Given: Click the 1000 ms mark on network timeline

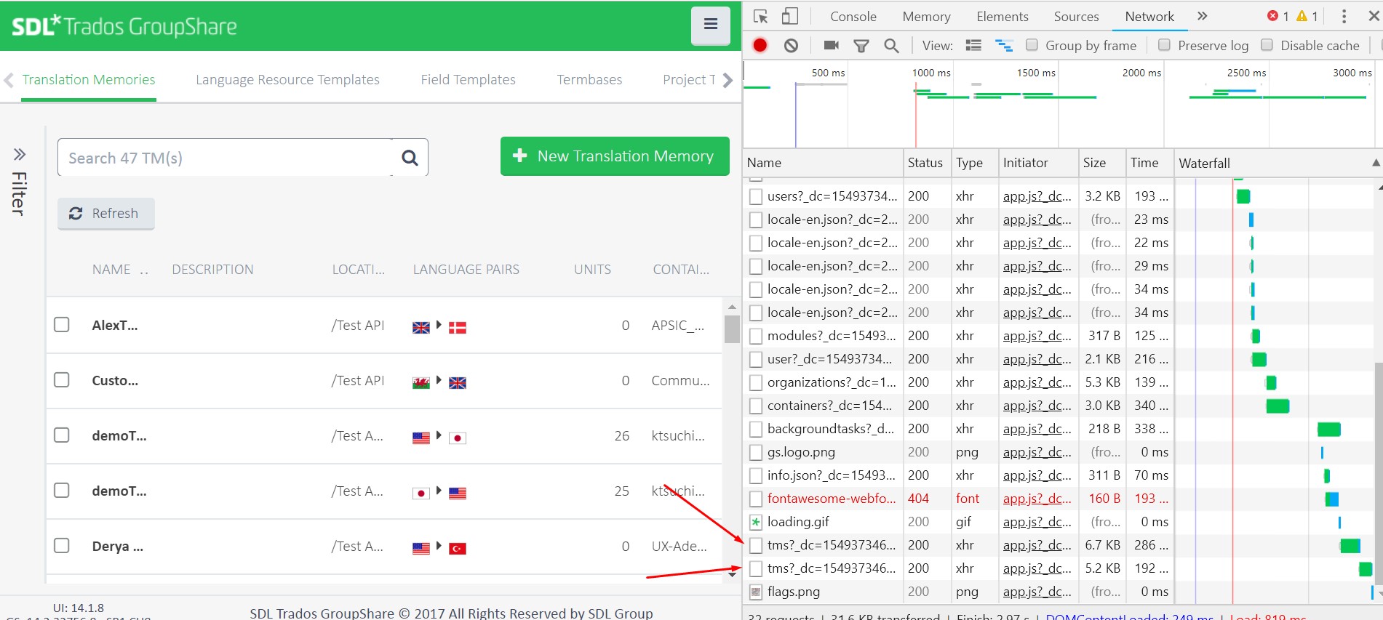Looking at the screenshot, I should (x=931, y=73).
